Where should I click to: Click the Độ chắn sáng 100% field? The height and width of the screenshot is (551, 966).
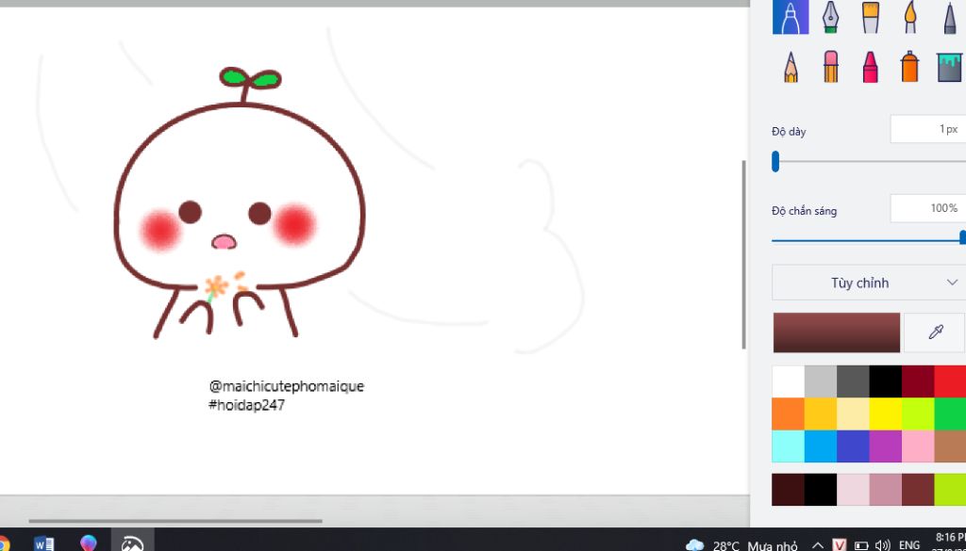click(928, 208)
